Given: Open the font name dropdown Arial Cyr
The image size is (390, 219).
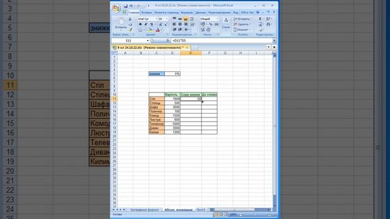Looking at the screenshot, I should coord(157,19).
